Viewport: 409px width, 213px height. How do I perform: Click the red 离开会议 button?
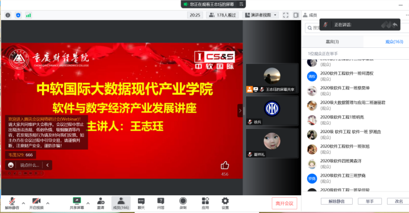point(284,204)
